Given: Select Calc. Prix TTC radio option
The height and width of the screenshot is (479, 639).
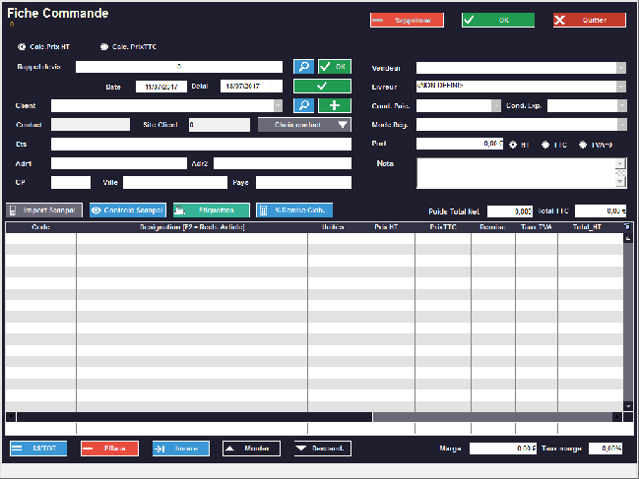Looking at the screenshot, I should tap(104, 46).
